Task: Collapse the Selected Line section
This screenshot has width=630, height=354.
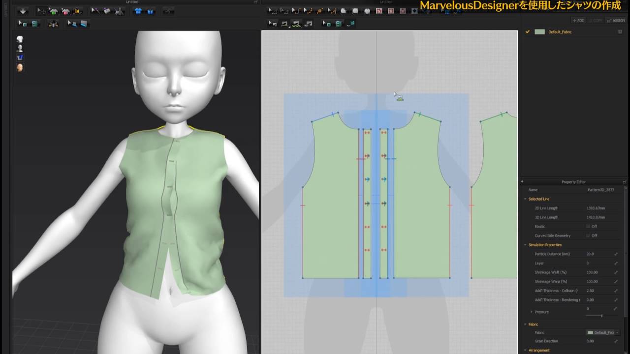Action: pyautogui.click(x=525, y=199)
